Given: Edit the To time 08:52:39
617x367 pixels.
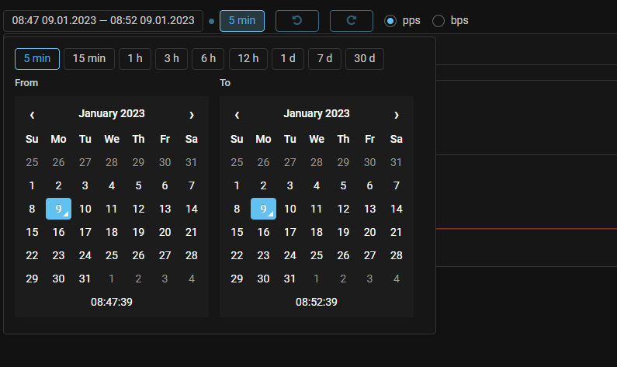Looking at the screenshot, I should 317,302.
